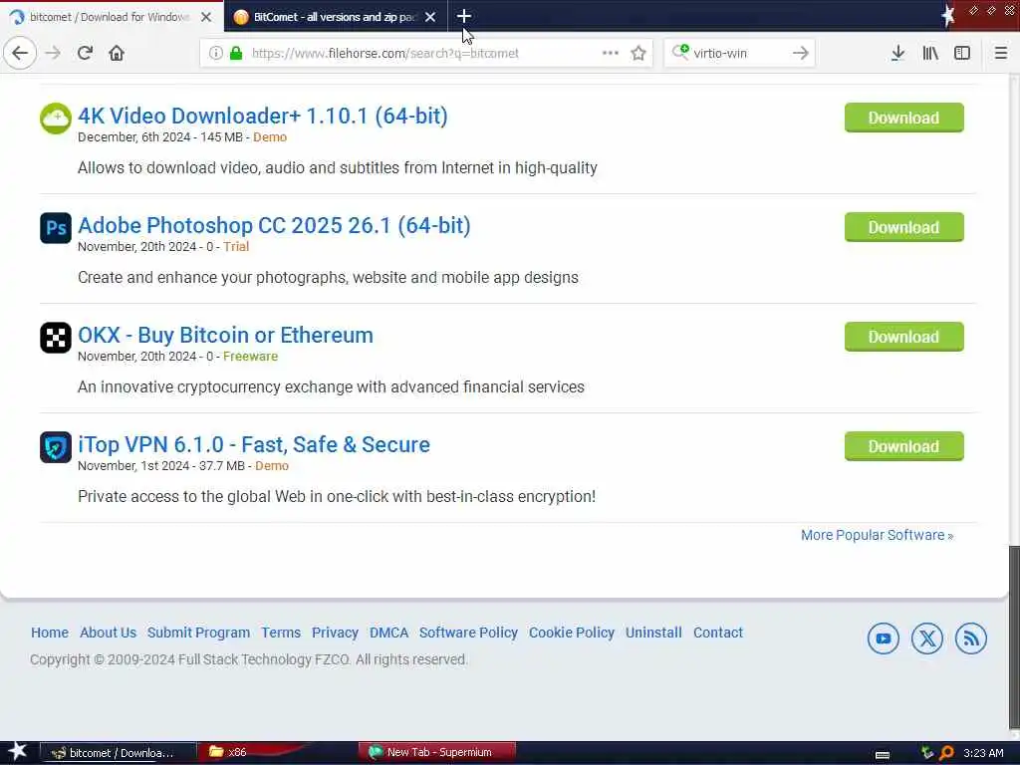
Task: Click the 4K Video Downloader app icon
Action: point(56,119)
